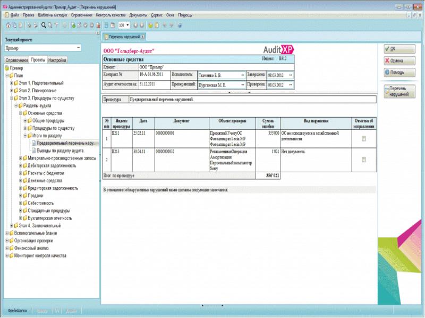
Task: Check correction mark for violation row 2
Action: [363, 160]
